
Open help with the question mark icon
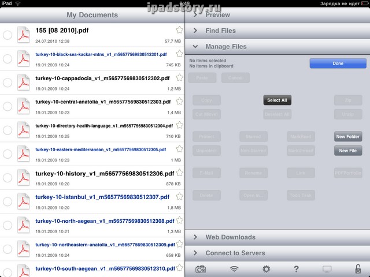(296, 269)
